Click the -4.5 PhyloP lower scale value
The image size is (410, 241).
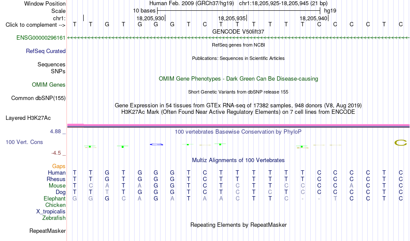(56, 153)
